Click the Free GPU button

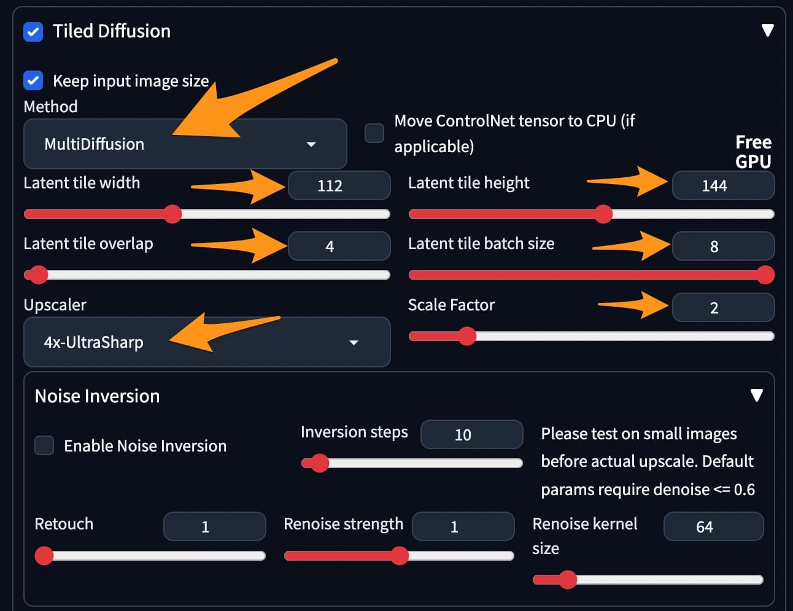[753, 152]
